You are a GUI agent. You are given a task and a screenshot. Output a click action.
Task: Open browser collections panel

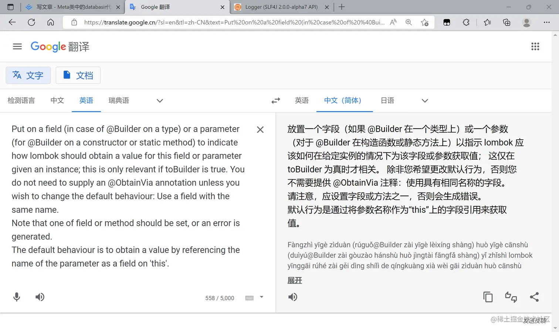[x=507, y=23]
